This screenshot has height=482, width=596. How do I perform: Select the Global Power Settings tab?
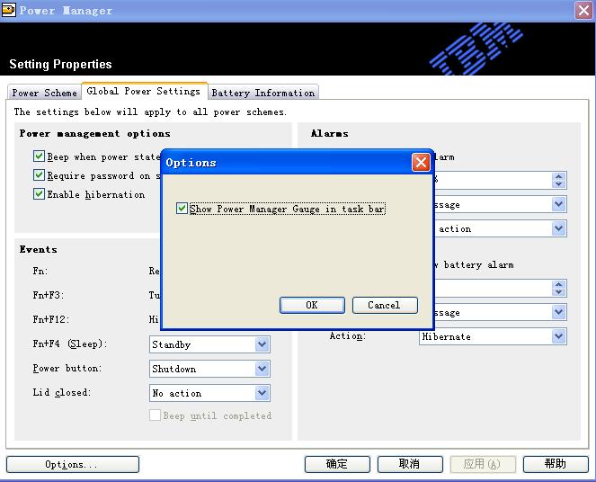click(144, 91)
